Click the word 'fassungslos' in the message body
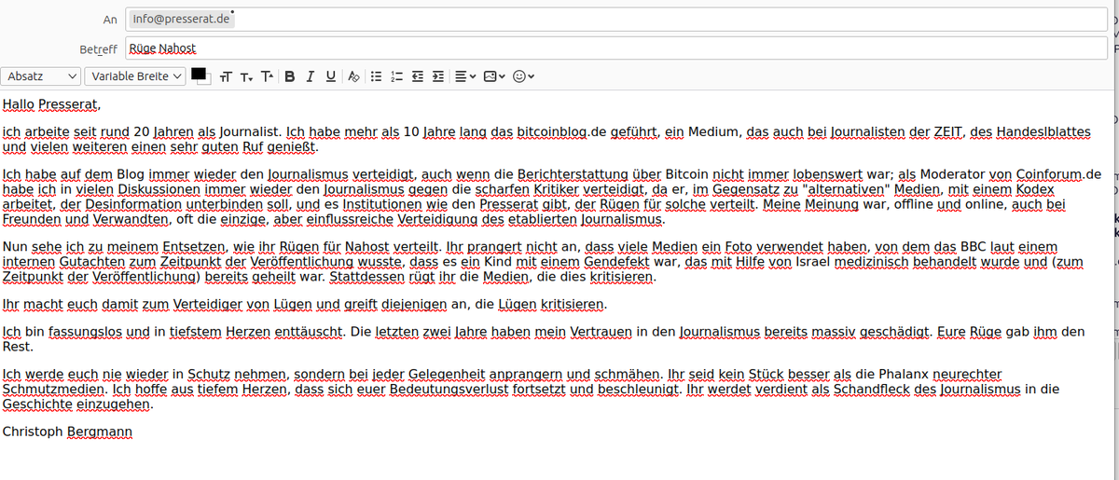Image resolution: width=1119 pixels, height=480 pixels. point(84,332)
